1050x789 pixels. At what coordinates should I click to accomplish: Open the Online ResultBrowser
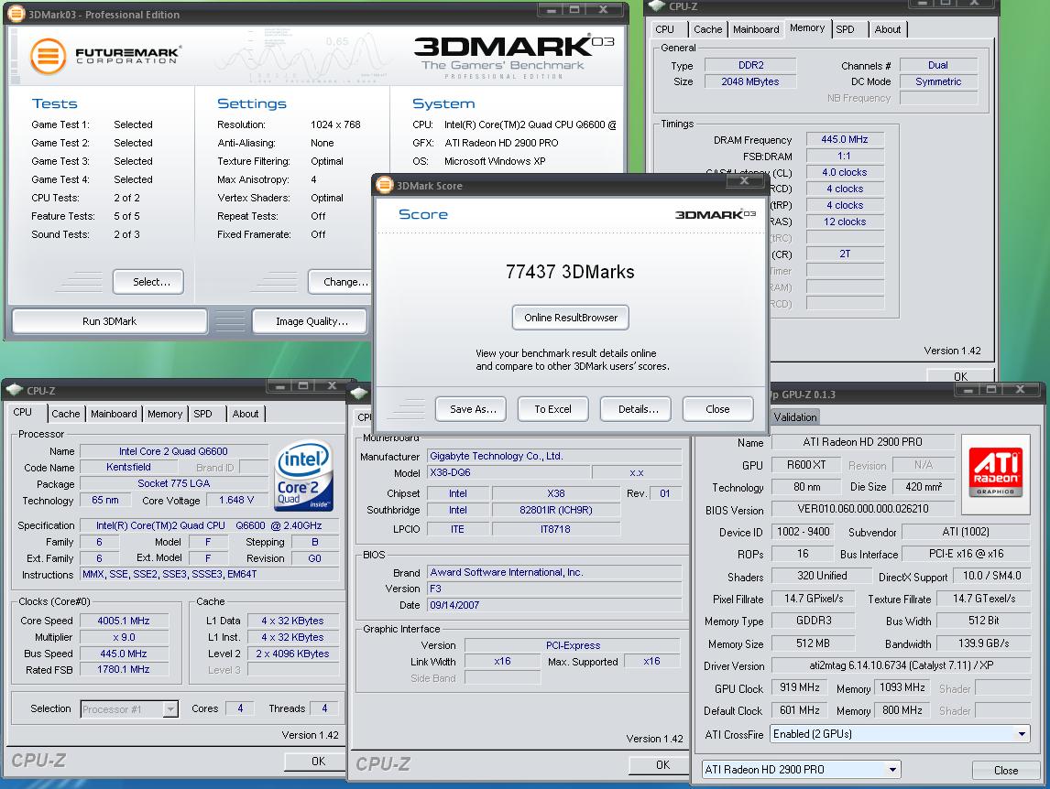[x=571, y=318]
